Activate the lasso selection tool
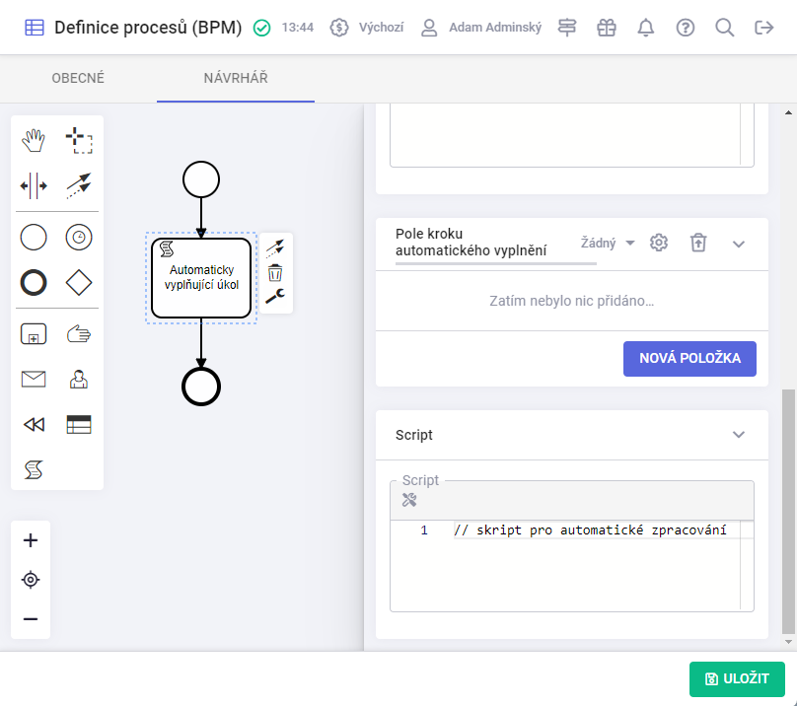This screenshot has height=706, width=797. pos(79,141)
